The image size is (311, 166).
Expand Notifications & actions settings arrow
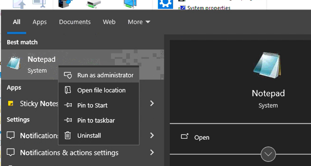coord(152,152)
